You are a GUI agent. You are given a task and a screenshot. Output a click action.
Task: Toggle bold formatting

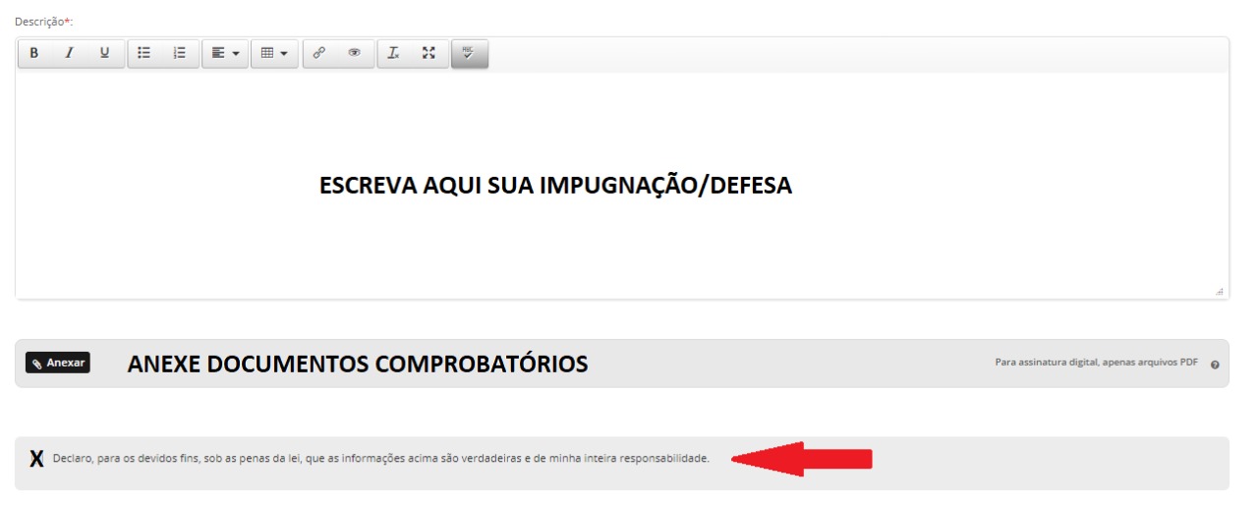click(34, 54)
